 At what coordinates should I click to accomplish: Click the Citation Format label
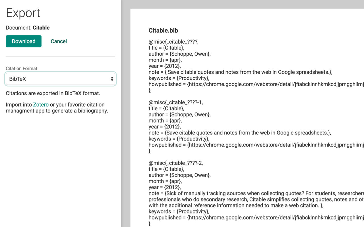22,68
